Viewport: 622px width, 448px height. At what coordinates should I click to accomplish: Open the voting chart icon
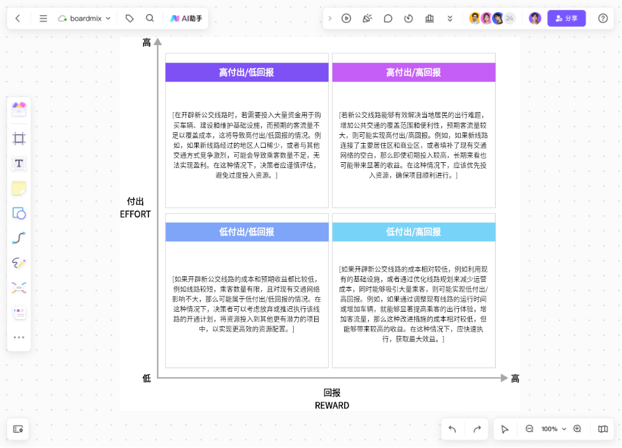pyautogui.click(x=430, y=18)
